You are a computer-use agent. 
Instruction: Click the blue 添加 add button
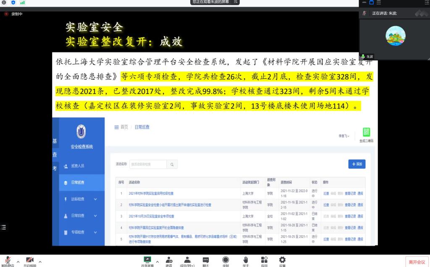(x=357, y=164)
